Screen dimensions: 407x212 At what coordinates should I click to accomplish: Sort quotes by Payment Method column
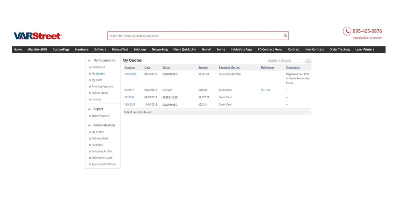[x=230, y=68]
